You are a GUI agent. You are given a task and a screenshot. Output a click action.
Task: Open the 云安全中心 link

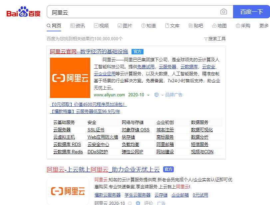click(98, 144)
